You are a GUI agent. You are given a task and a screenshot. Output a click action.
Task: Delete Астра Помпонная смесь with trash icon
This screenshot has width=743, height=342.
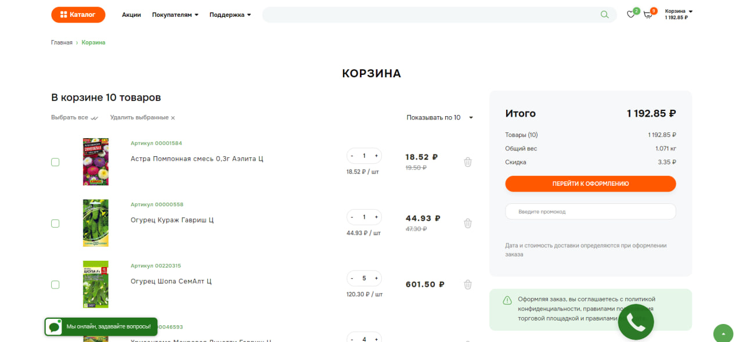click(468, 162)
